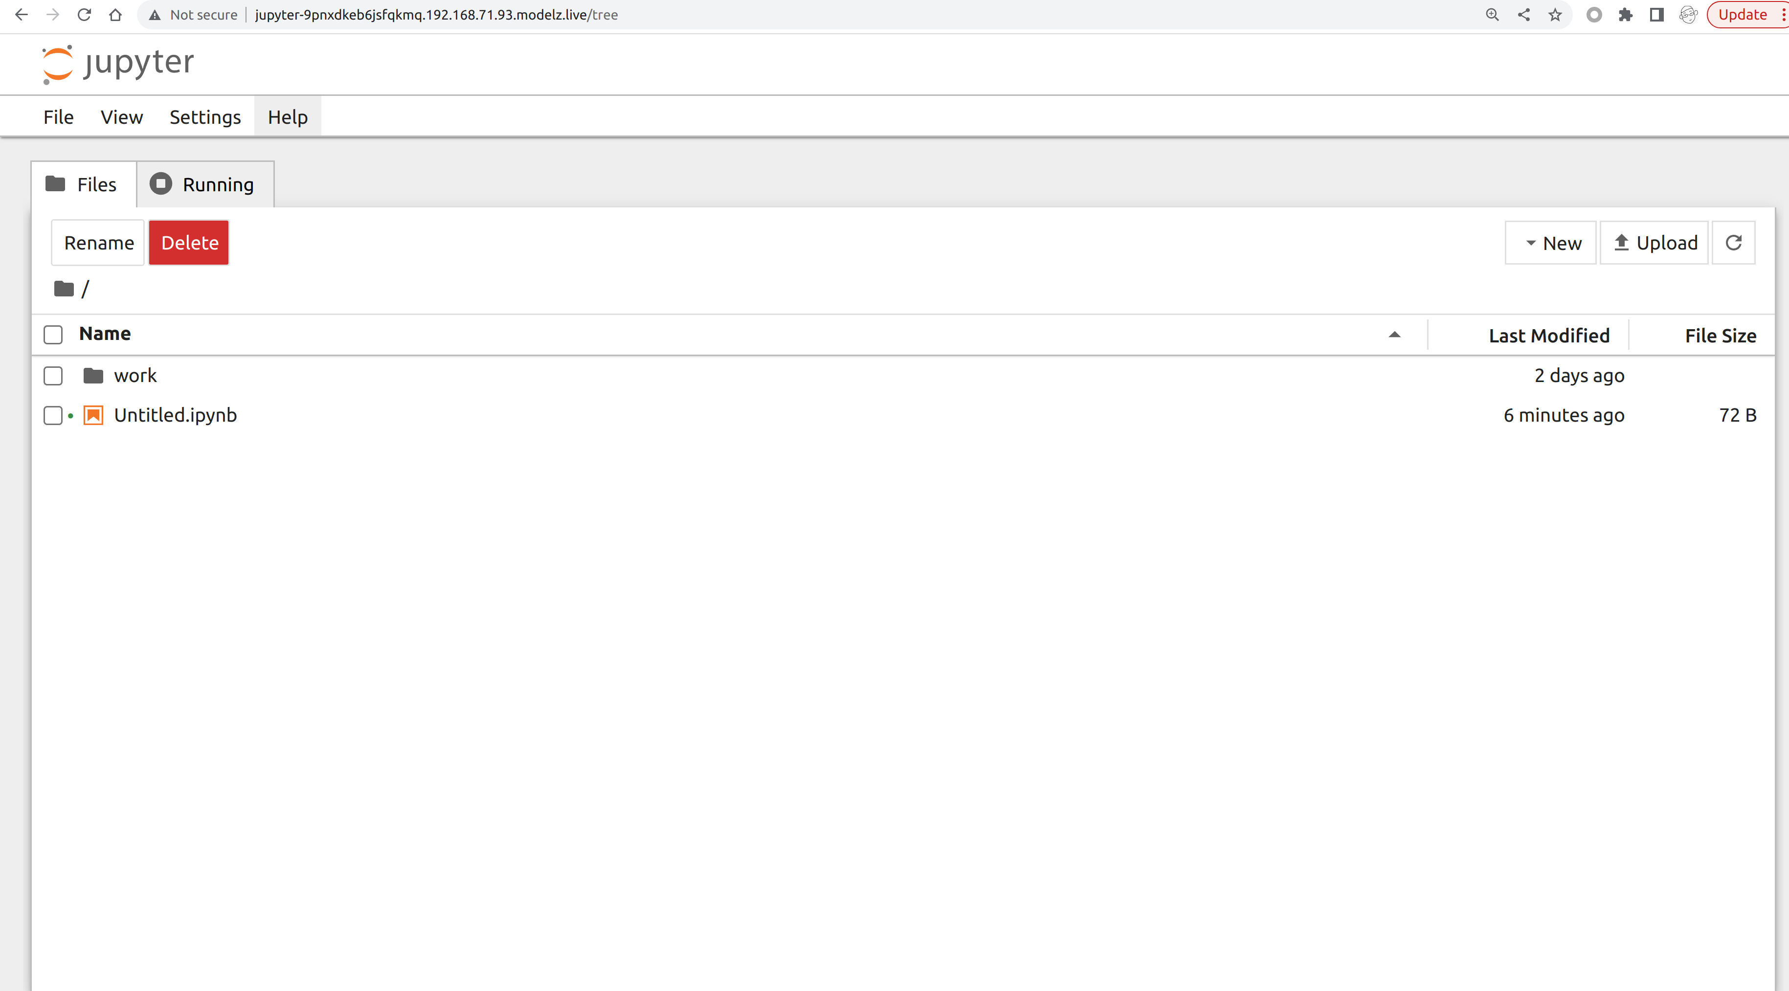Click the Running kernels indicator icon
This screenshot has height=991, width=1789.
(x=69, y=415)
